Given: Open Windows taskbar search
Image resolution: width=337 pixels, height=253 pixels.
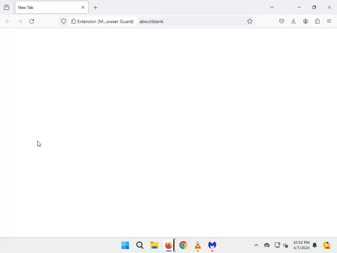Looking at the screenshot, I should click(140, 245).
